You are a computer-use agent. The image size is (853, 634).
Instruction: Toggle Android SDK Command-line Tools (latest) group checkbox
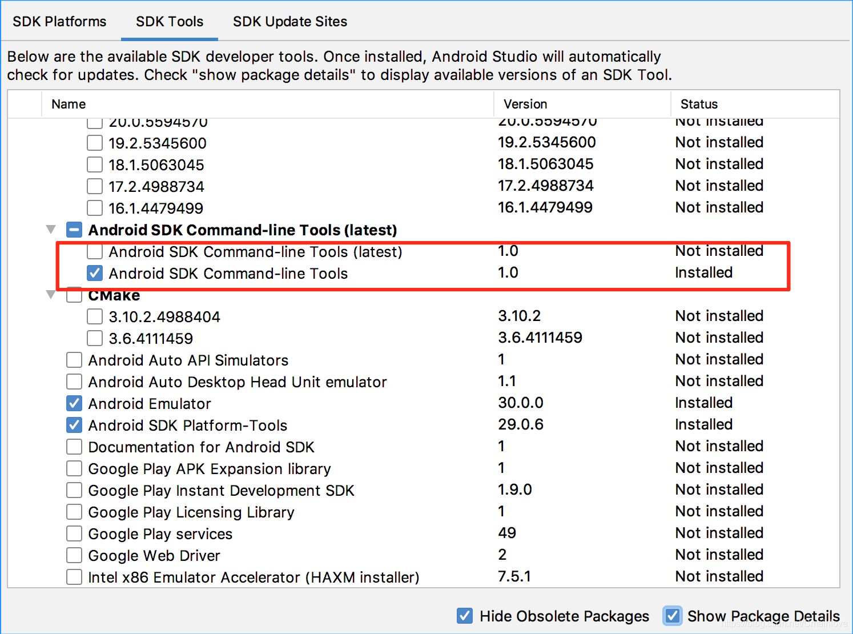74,230
